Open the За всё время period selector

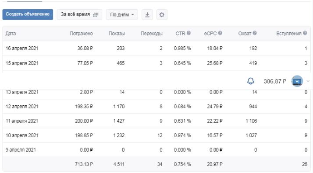79,14
